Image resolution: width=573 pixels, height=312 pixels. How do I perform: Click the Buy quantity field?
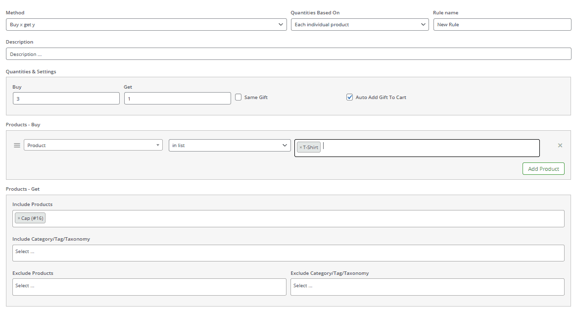click(66, 99)
